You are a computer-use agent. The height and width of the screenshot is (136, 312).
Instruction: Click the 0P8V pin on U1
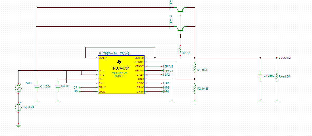(140, 87)
